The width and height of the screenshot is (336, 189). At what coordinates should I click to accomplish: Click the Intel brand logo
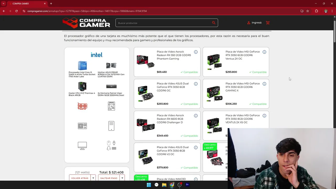coord(97,55)
